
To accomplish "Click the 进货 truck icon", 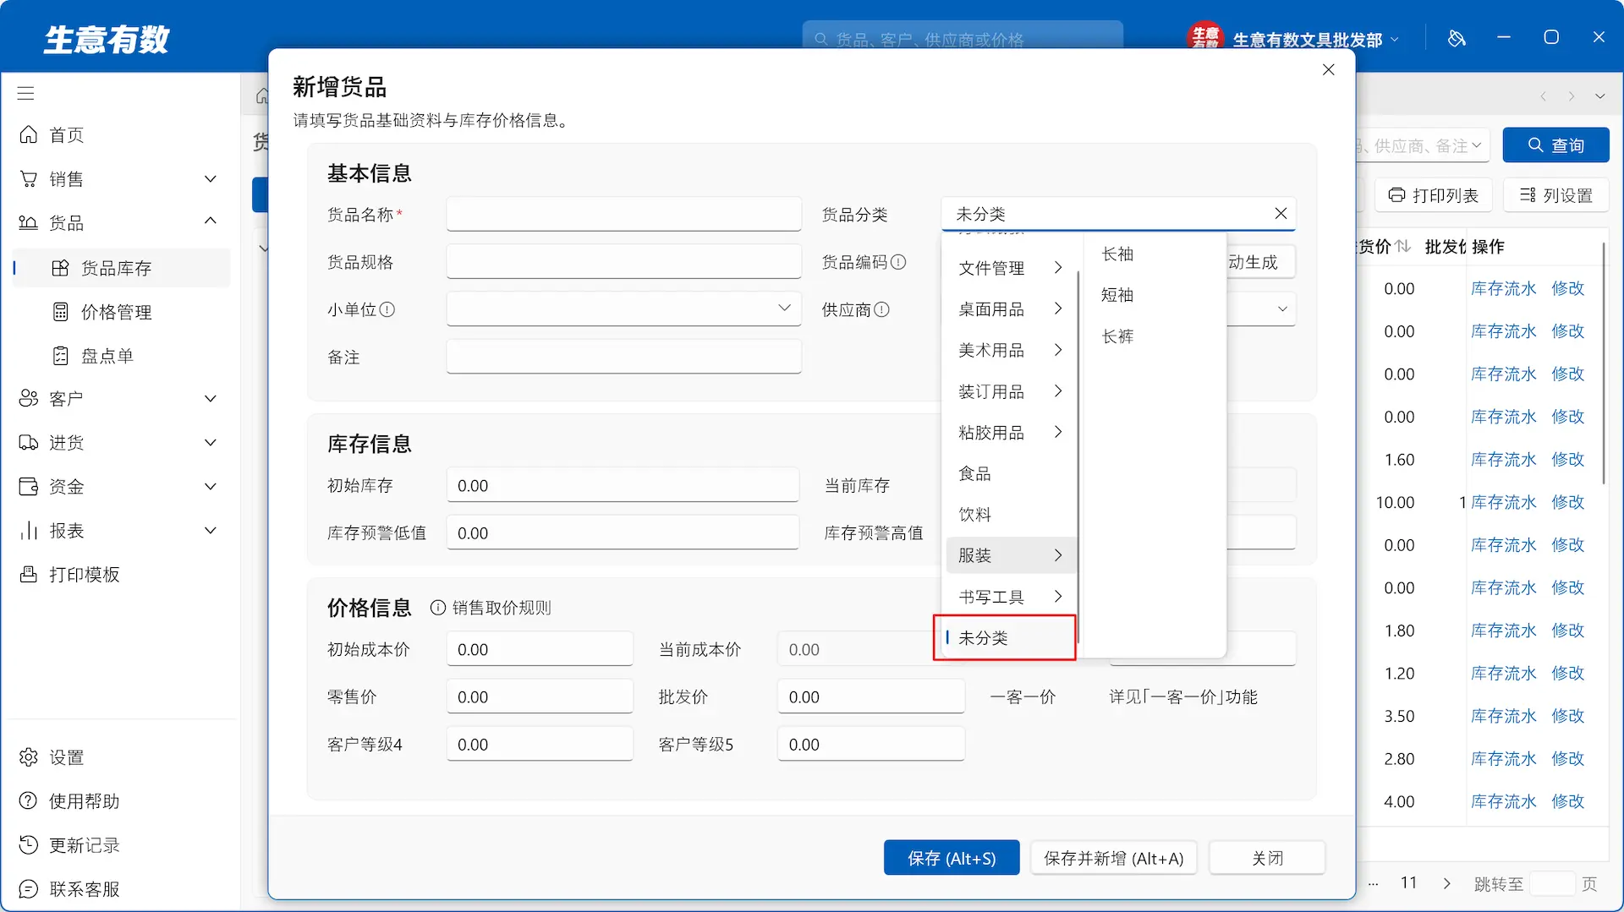I will click(29, 442).
